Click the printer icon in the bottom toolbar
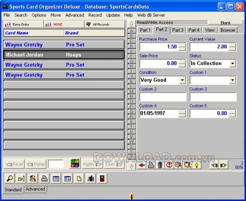246x201 pixels. pyautogui.click(x=44, y=178)
